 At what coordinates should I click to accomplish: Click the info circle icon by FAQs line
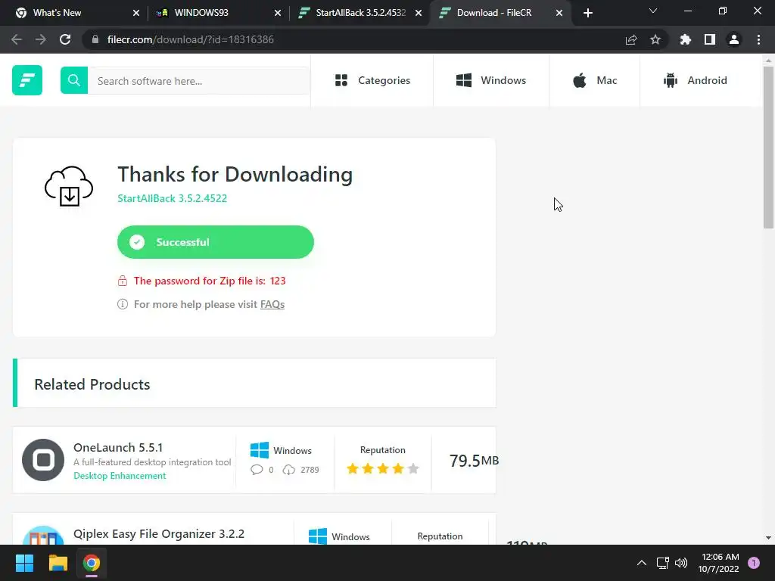point(123,304)
